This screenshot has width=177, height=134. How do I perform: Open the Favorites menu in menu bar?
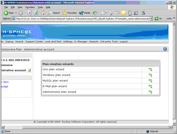tap(30, 7)
